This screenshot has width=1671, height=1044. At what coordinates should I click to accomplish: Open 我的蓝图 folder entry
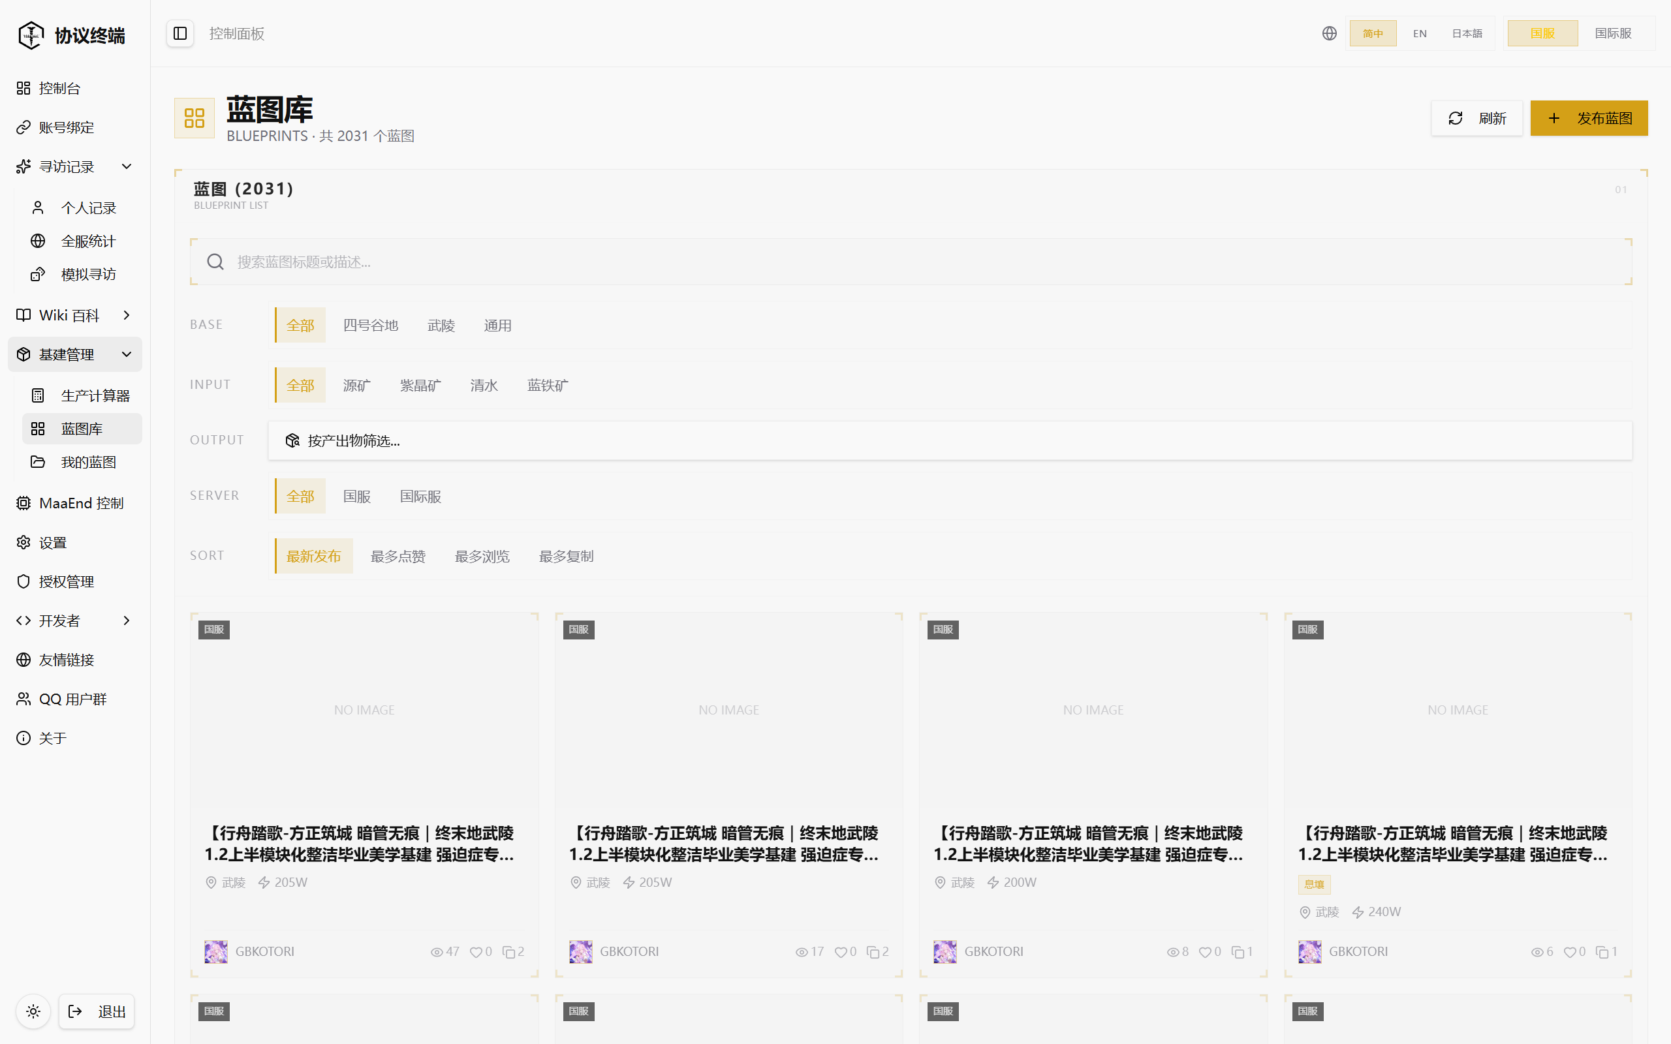click(x=82, y=462)
